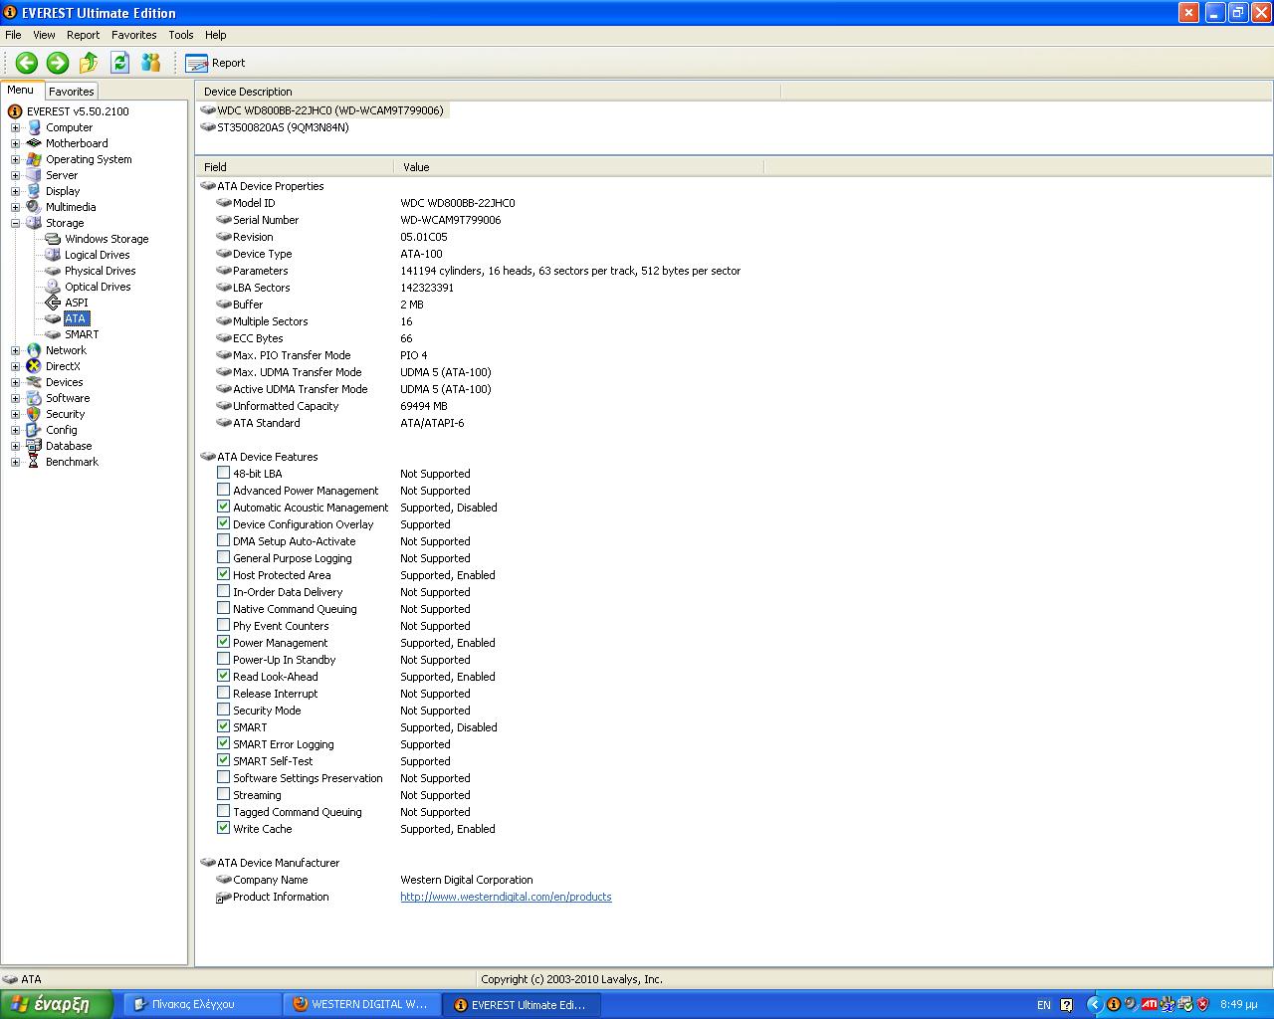The height and width of the screenshot is (1019, 1274).
Task: Select the Operating System tree icon
Action: [x=34, y=159]
